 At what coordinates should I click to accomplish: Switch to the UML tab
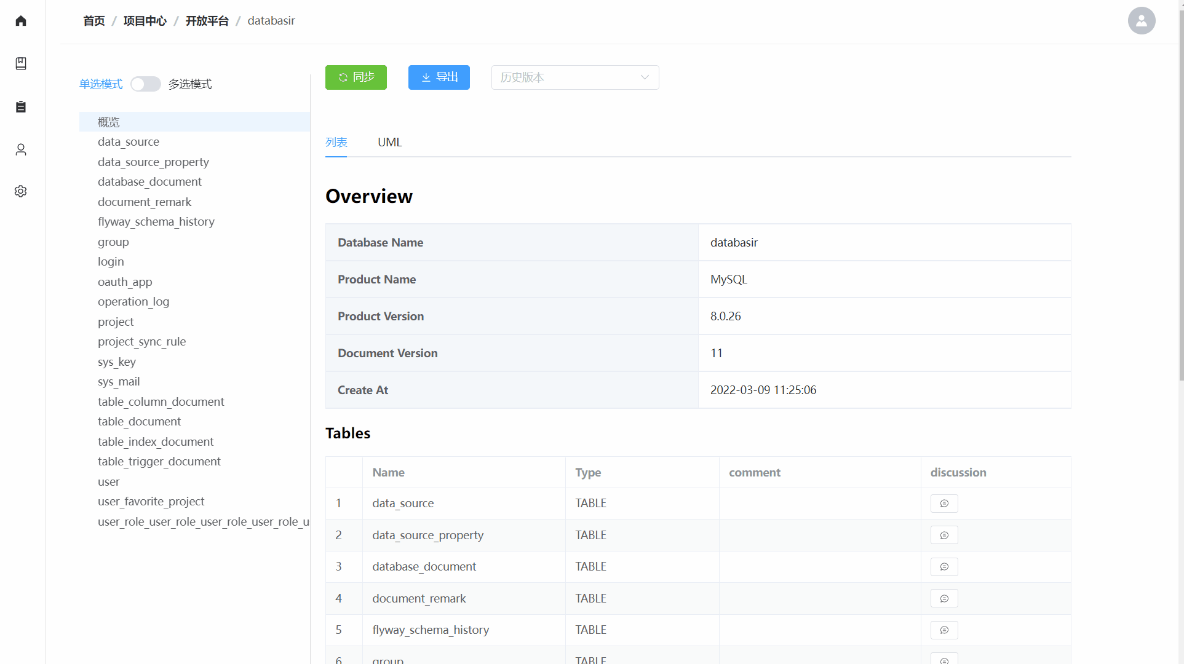389,143
